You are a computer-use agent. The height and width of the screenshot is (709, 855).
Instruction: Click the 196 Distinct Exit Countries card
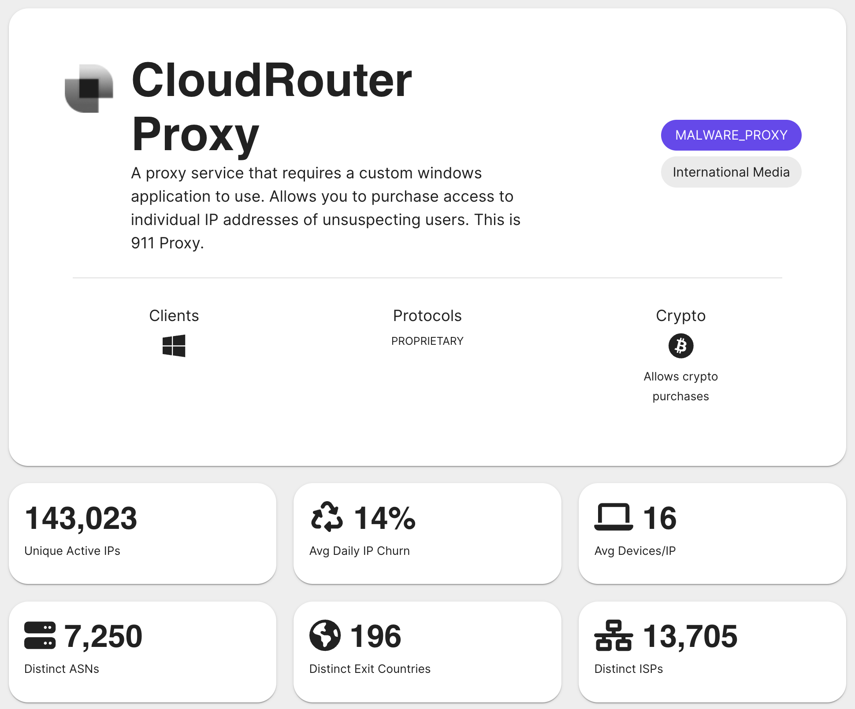[427, 650]
